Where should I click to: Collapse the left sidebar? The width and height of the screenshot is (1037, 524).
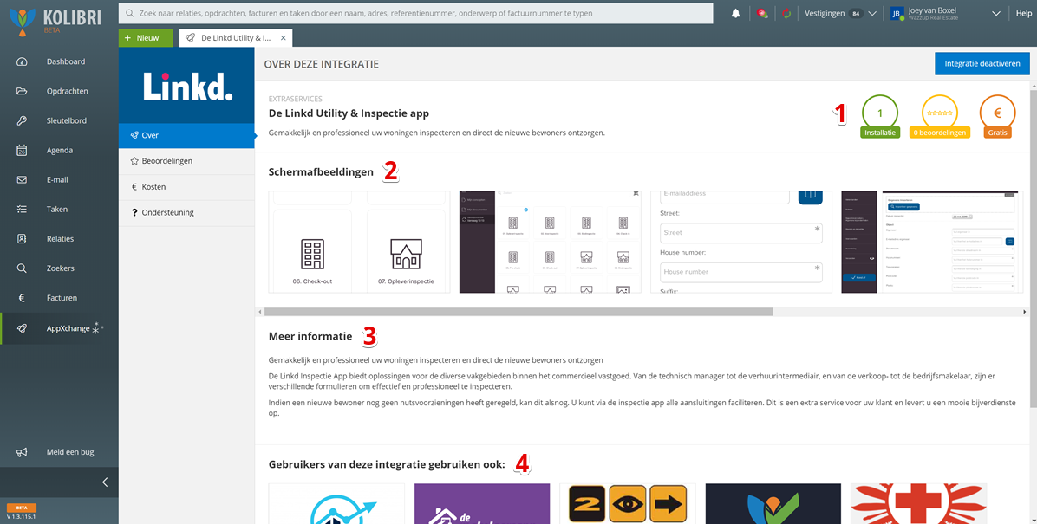(105, 482)
